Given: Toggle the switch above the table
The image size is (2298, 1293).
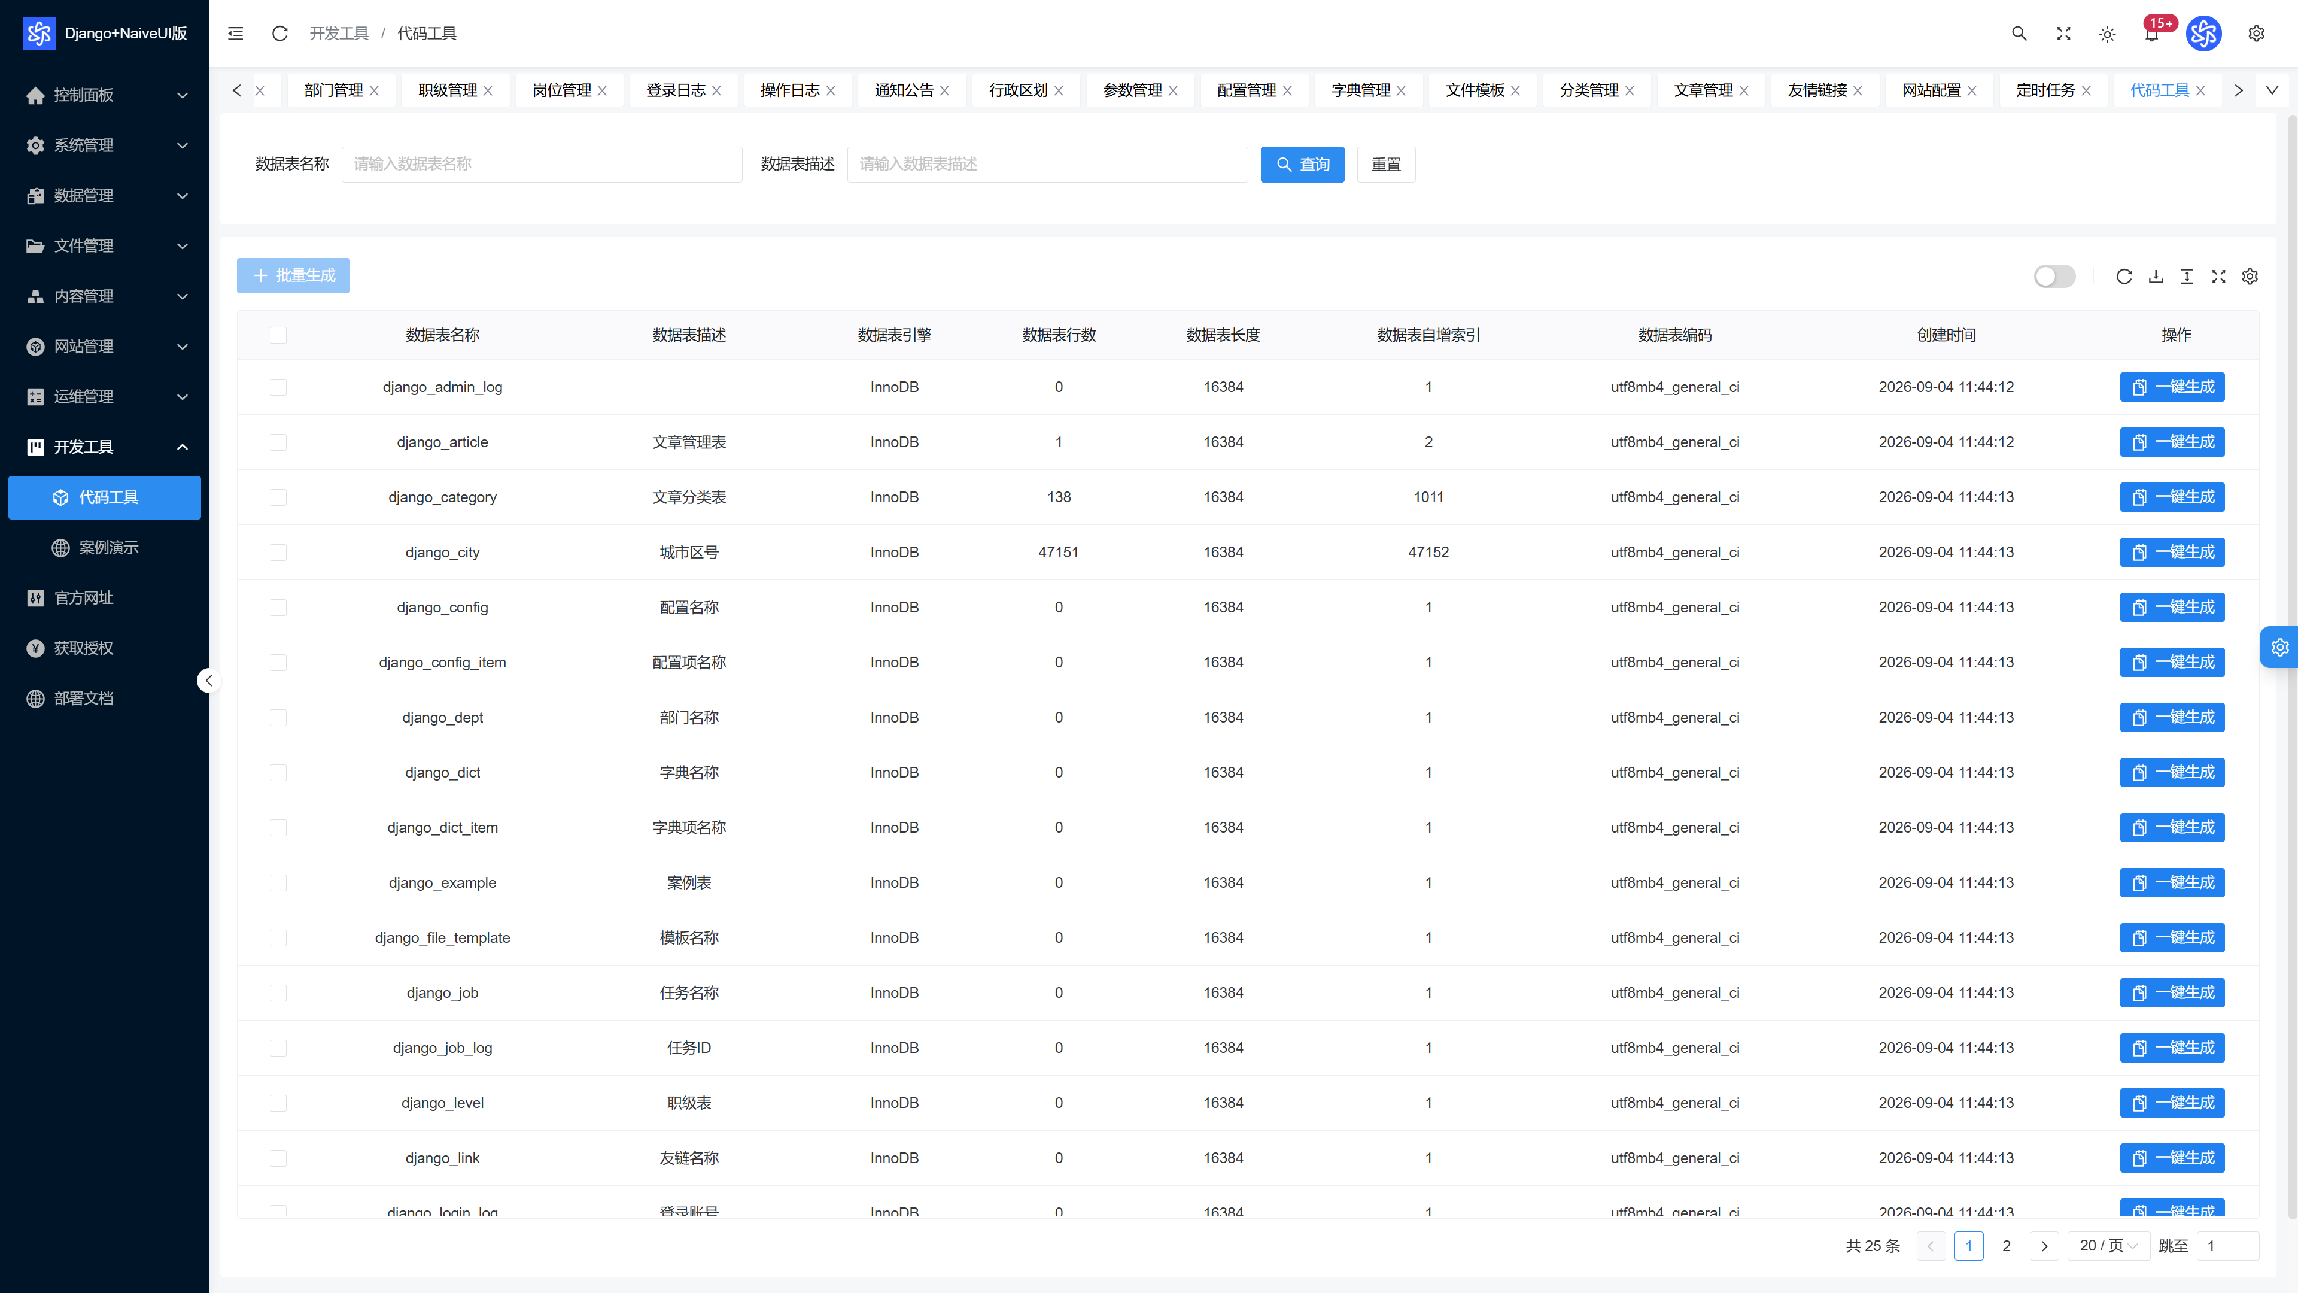Looking at the screenshot, I should coord(2054,277).
